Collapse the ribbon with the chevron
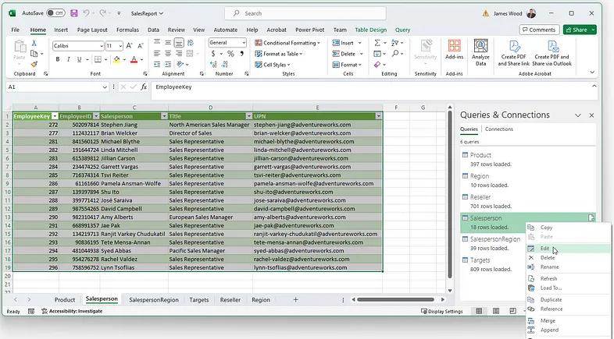This screenshot has width=614, height=339. point(592,72)
